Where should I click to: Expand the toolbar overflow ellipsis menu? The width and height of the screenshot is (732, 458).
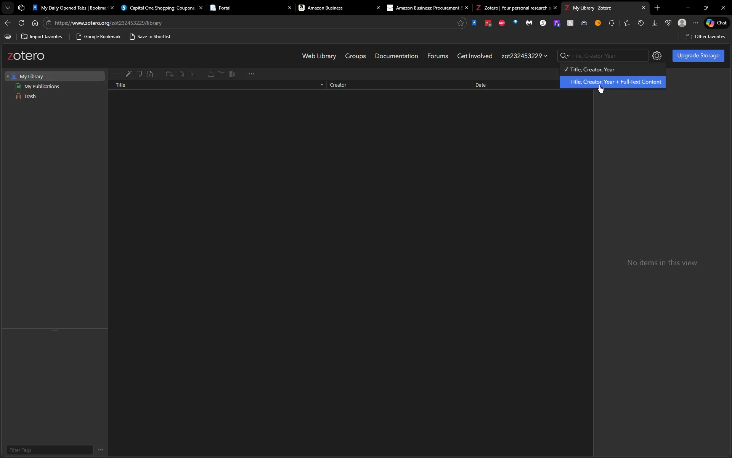(251, 74)
